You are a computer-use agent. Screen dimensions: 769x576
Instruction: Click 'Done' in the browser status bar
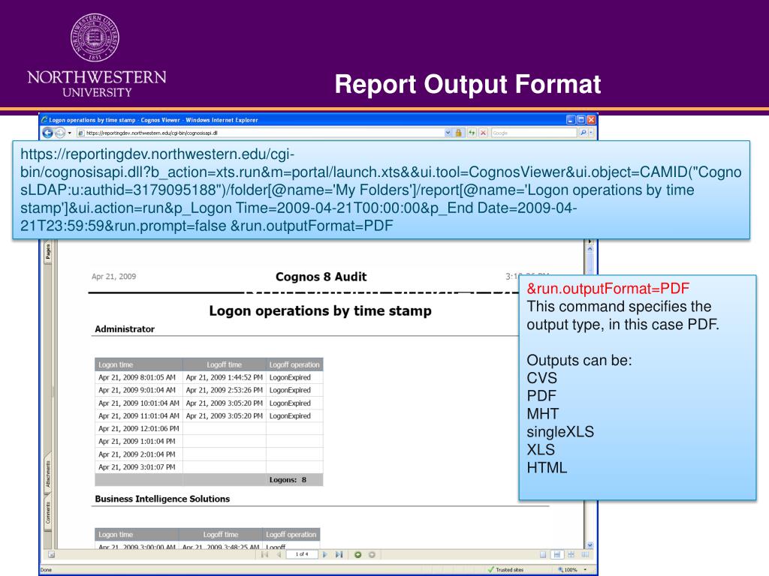tap(46, 570)
